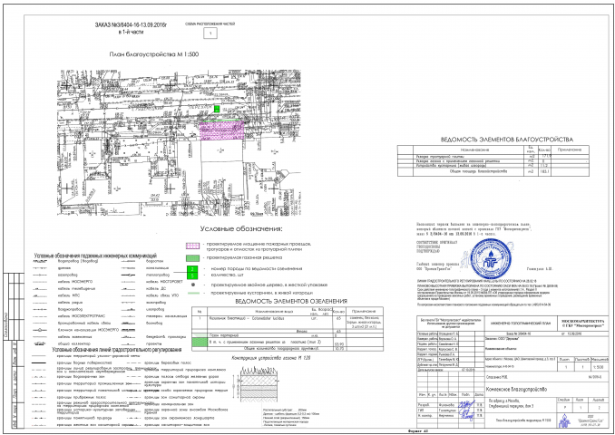
Task: Click the green filled cell in greenery table
Action: pyautogui.click(x=200, y=342)
